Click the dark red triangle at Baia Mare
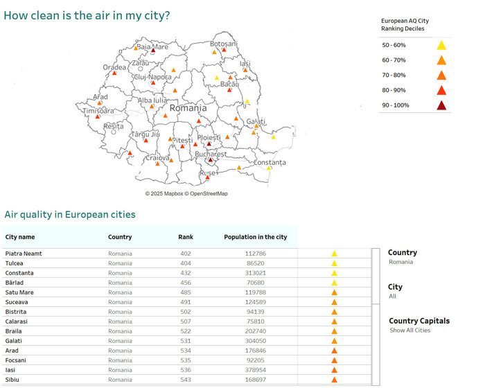485x388 pixels. (x=154, y=50)
